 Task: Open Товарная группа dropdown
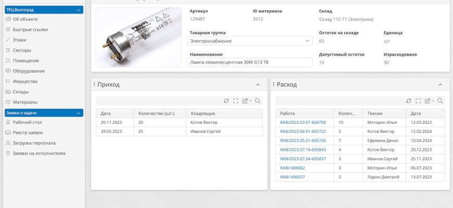pyautogui.click(x=249, y=41)
